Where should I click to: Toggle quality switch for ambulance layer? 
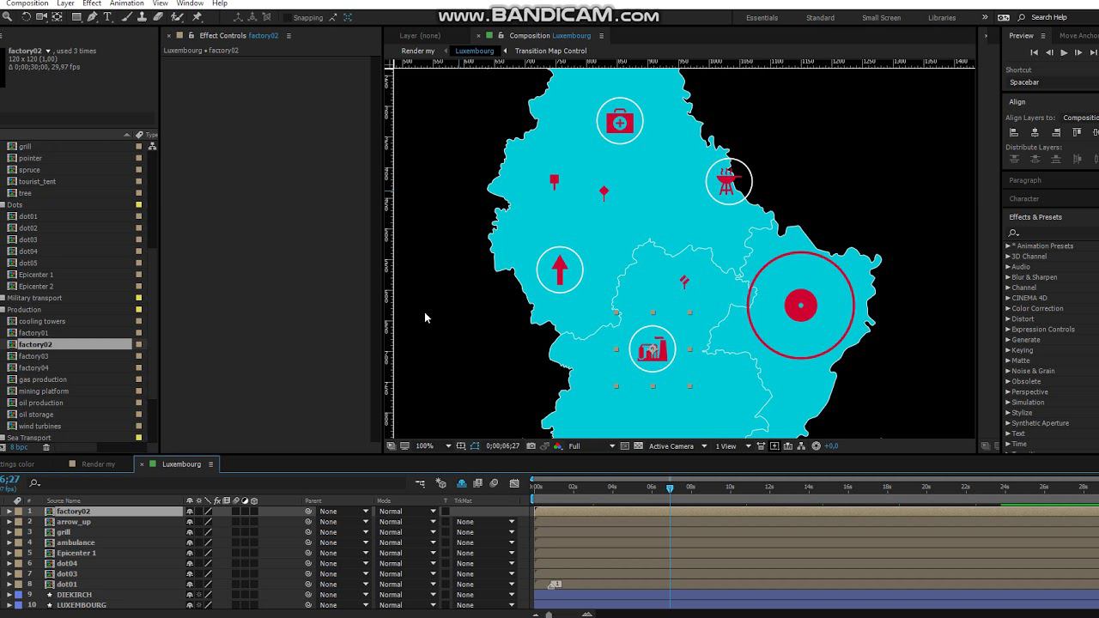click(208, 542)
